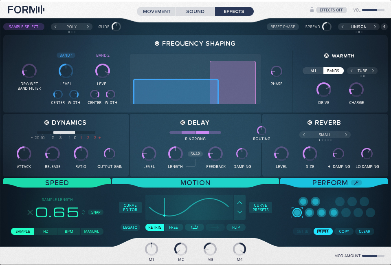This screenshot has height=265, width=391.
Task: Browse next reverb preset after SMALL
Action: tap(346, 135)
